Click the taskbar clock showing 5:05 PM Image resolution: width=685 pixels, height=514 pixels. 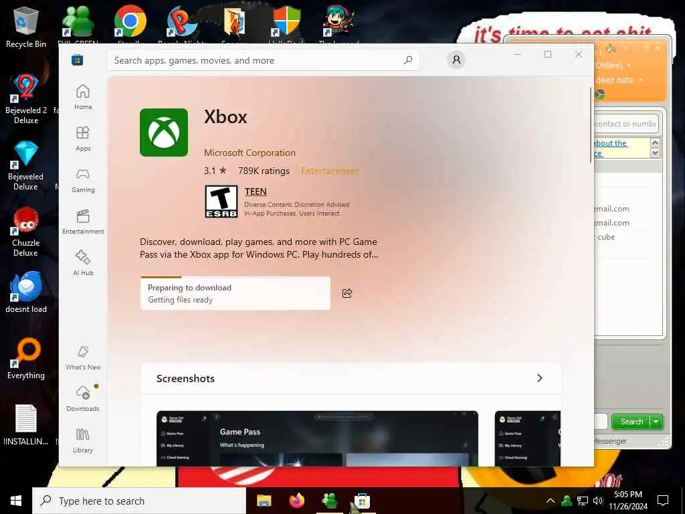[628, 501]
